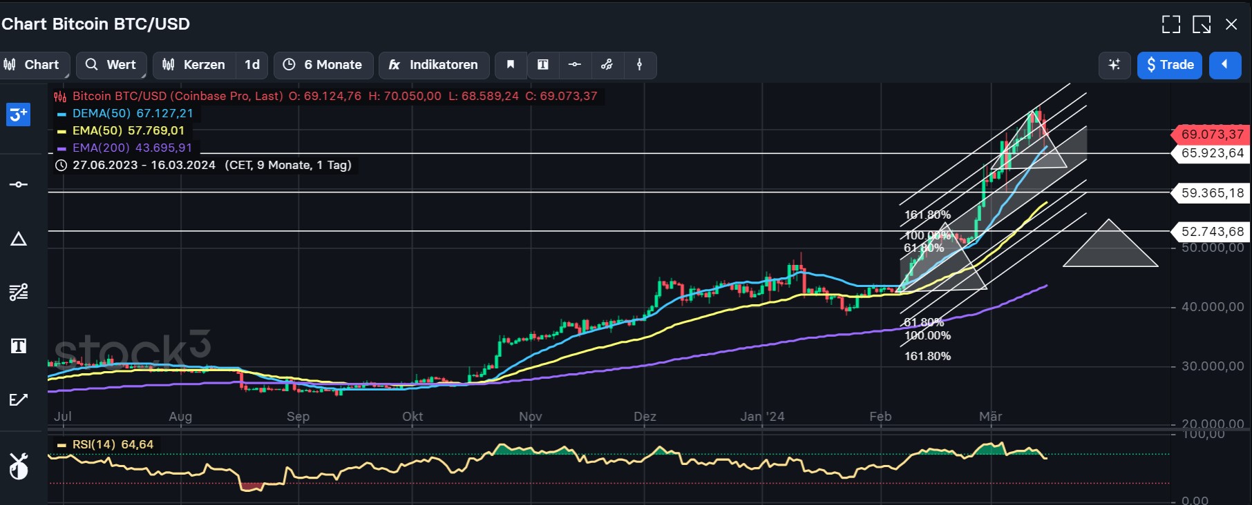The width and height of the screenshot is (1252, 505).
Task: Click the RSI(14) indicator label
Action: coord(104,444)
